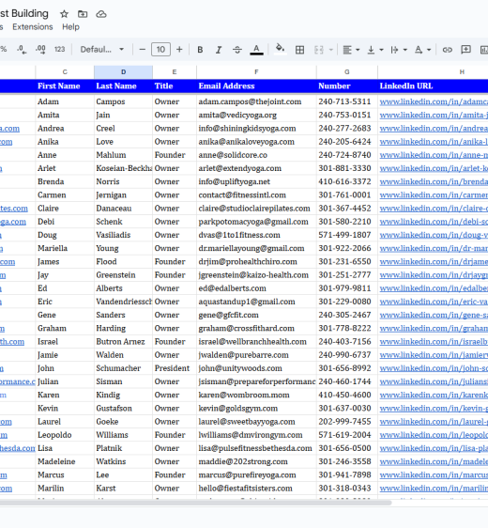Open Adam Campos's LinkedIn link
488x528 pixels.
[x=434, y=101]
